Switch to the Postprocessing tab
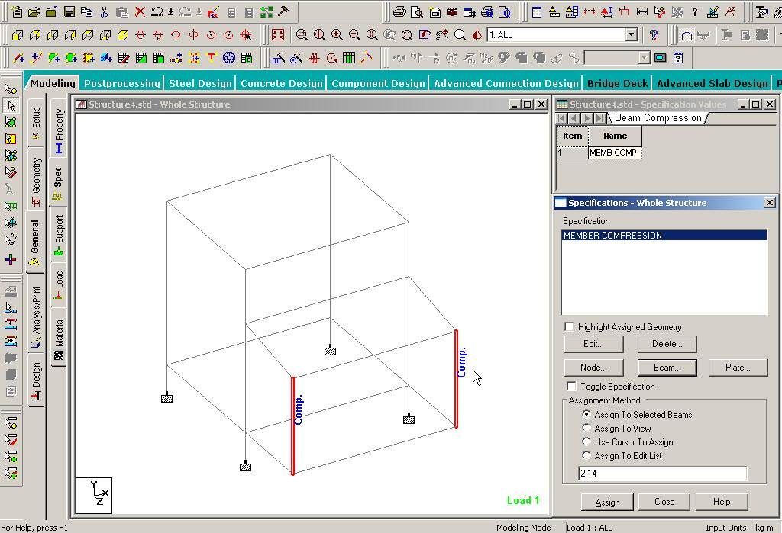This screenshot has height=533, width=782. (x=122, y=83)
